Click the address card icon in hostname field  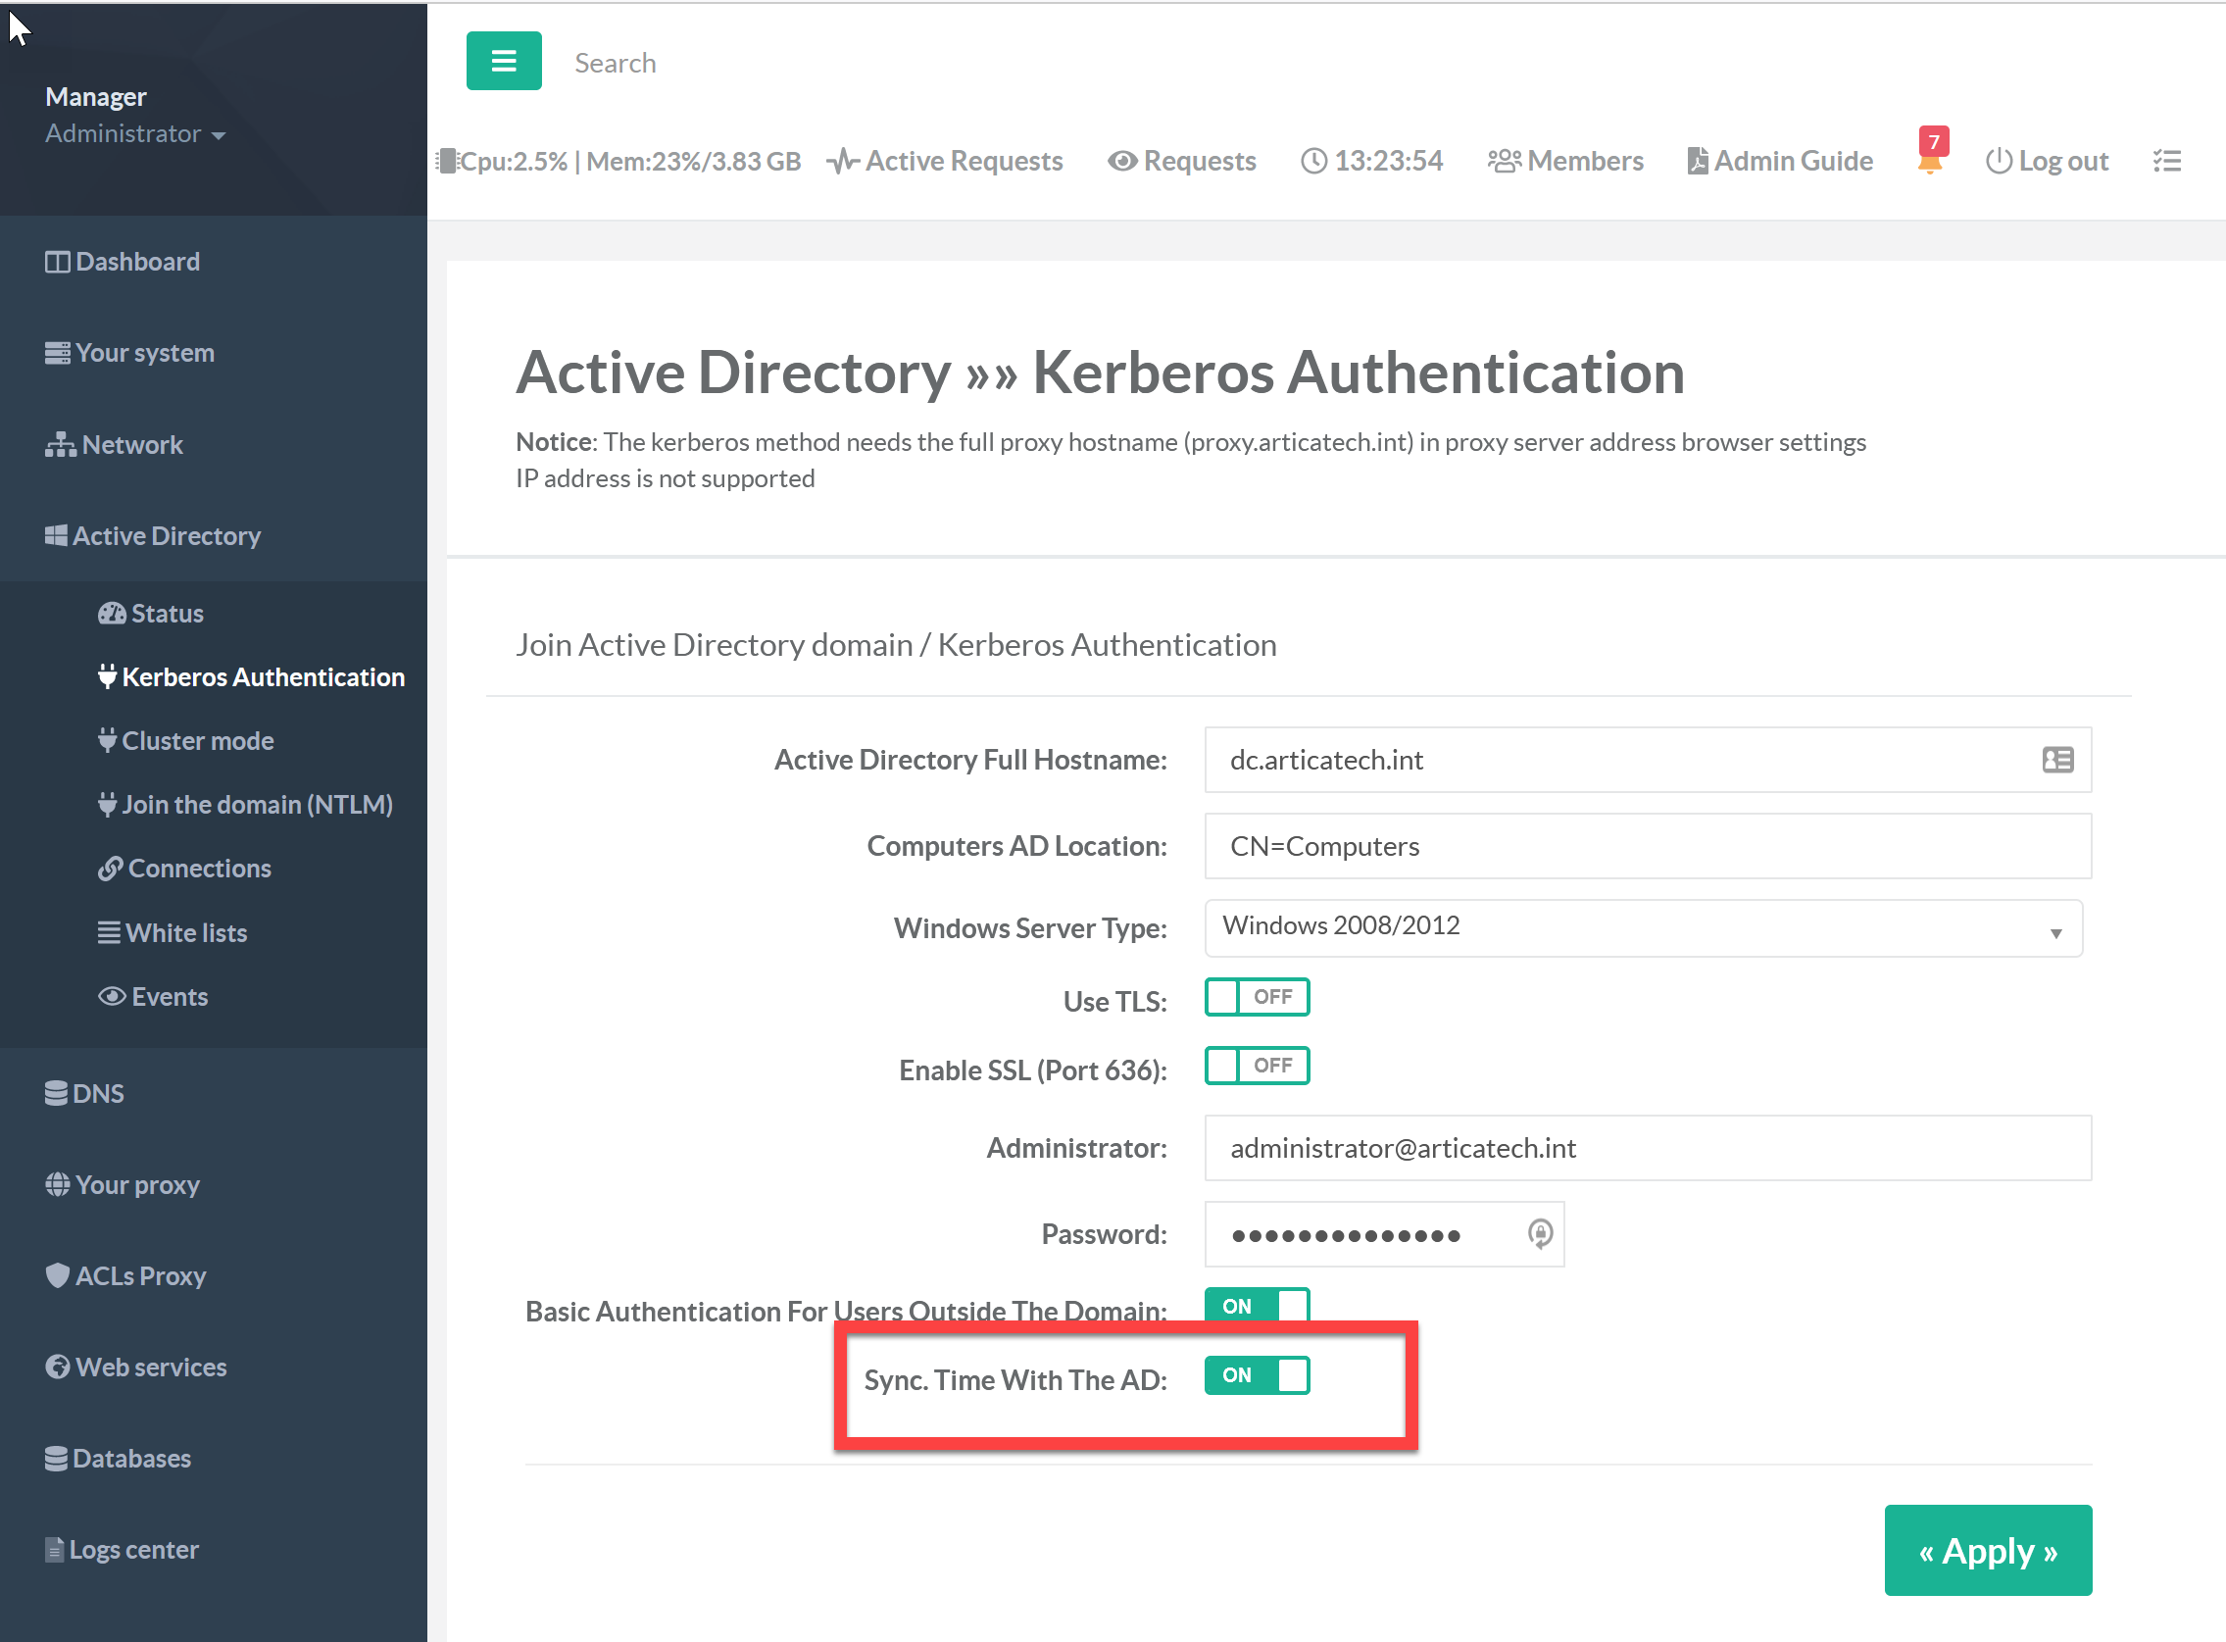[x=2057, y=761]
